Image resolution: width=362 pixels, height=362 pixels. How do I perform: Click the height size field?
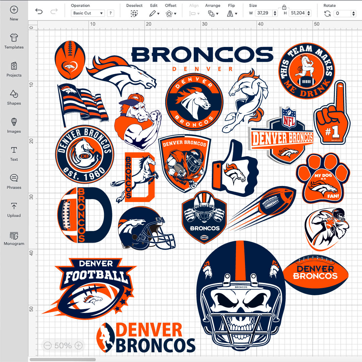[x=298, y=13]
